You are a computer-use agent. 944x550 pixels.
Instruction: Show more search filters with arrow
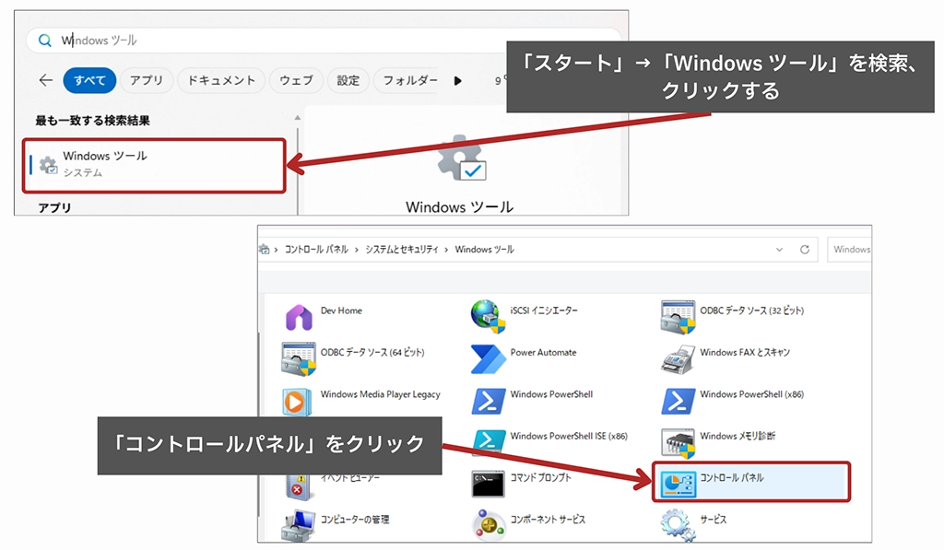pyautogui.click(x=458, y=80)
